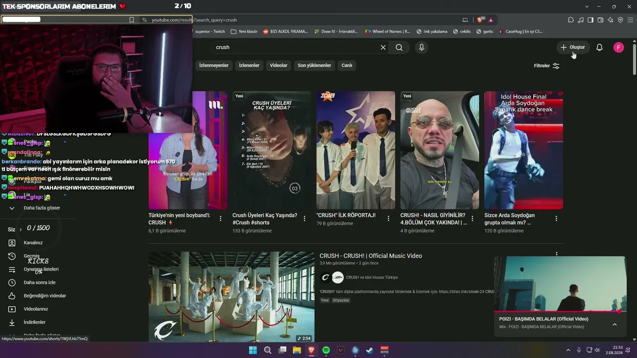Open more options for CRUSH İLK RÖPORTAJ short
Screen dimensions: 637x358
(388, 219)
